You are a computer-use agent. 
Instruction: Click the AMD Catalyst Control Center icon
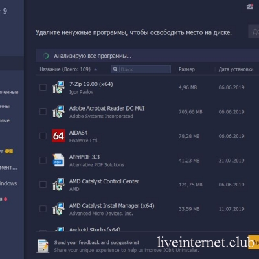click(x=58, y=185)
